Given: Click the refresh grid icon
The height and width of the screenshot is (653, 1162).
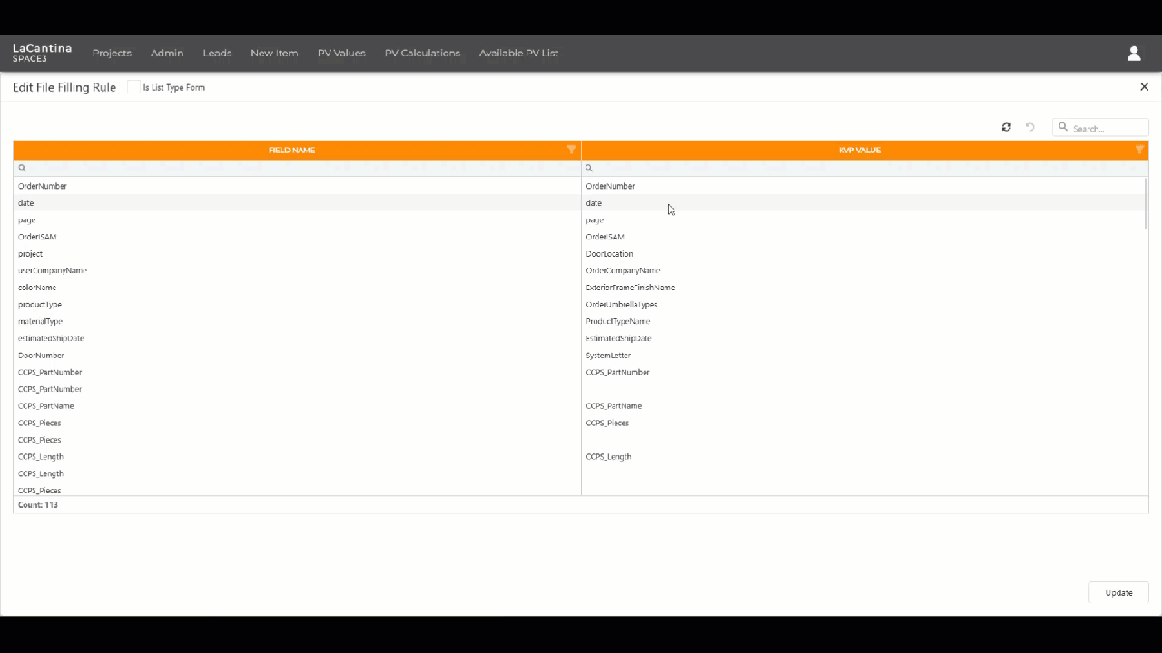Looking at the screenshot, I should click(x=1006, y=127).
